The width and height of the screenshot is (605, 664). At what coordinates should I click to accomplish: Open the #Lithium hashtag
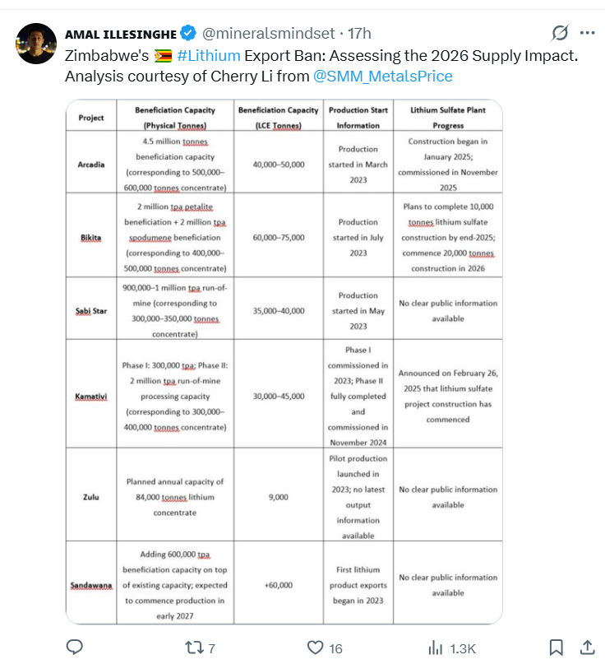[x=208, y=56]
